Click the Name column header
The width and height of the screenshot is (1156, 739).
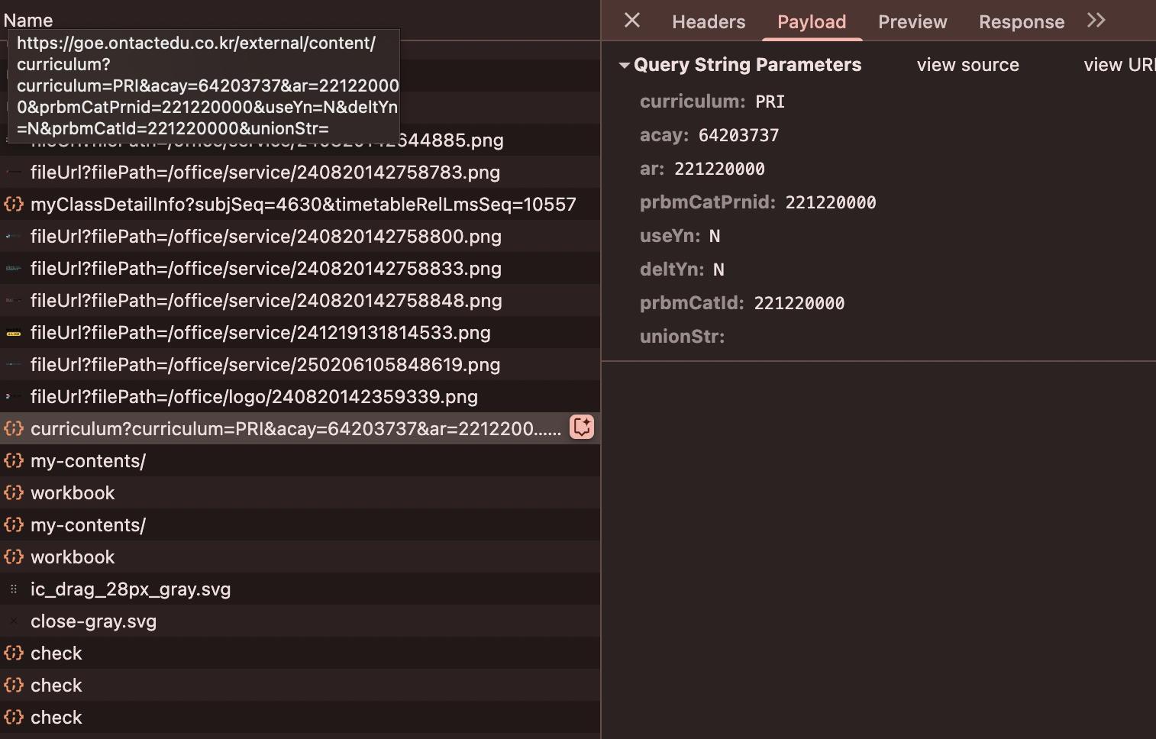[28, 21]
